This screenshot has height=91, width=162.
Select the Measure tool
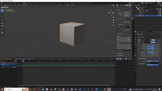coord(2,32)
